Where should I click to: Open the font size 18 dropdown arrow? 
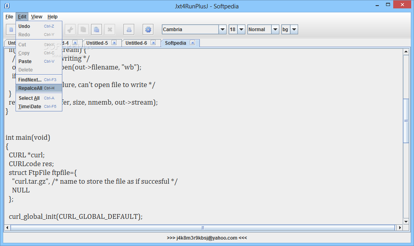(241, 29)
